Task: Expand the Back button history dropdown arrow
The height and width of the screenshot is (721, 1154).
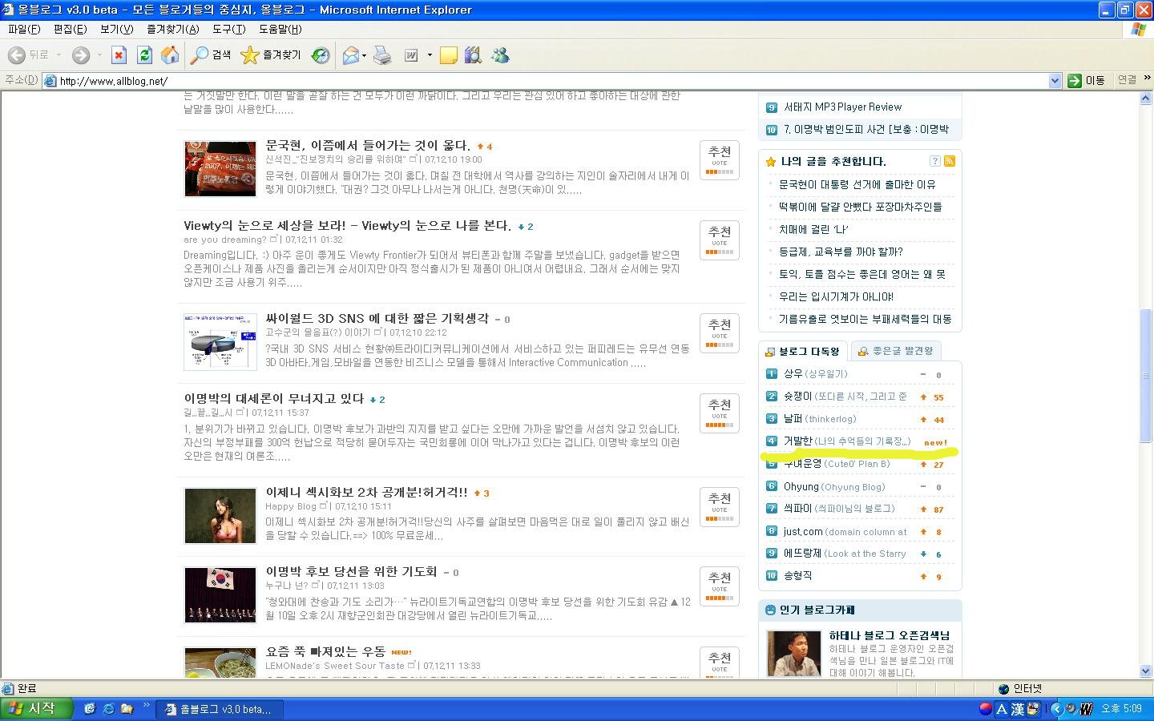Action: coord(59,55)
